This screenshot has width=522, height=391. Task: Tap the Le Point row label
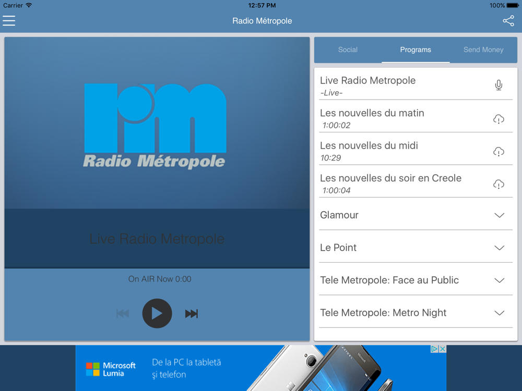pyautogui.click(x=338, y=248)
